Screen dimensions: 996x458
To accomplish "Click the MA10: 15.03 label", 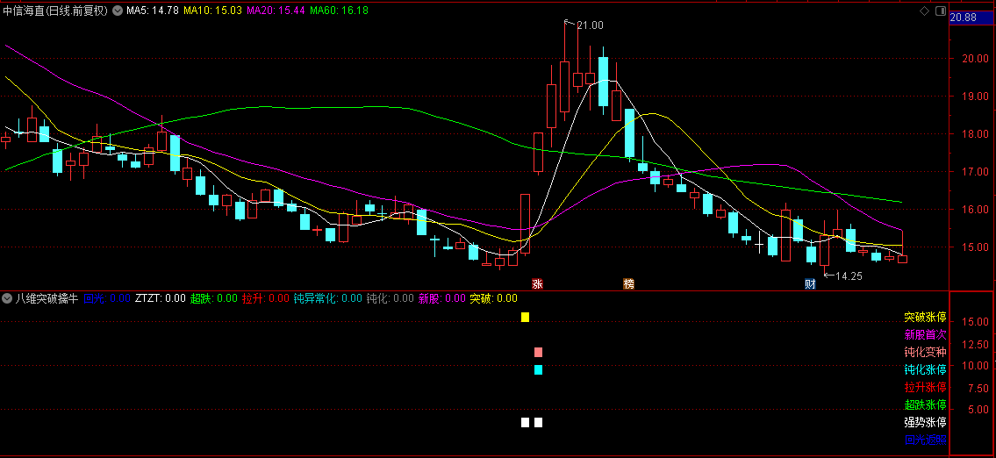I will (212, 11).
